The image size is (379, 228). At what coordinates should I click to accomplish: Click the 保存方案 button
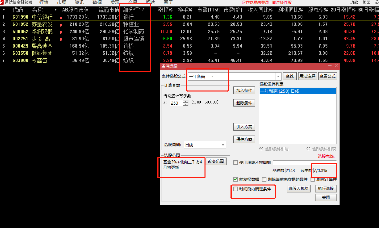tap(244, 139)
